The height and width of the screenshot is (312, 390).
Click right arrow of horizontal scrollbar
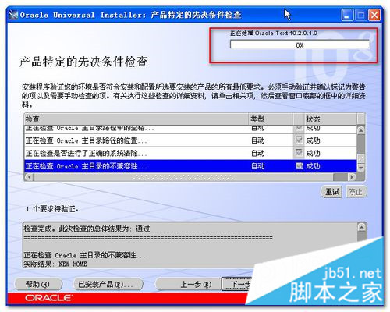352,177
